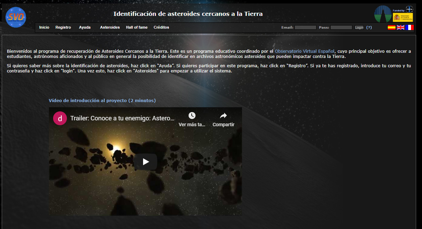Screen dimensions: 422x229
Task: Click the Ministerio de Ciencia e Innovación emblem
Action: (x=403, y=17)
